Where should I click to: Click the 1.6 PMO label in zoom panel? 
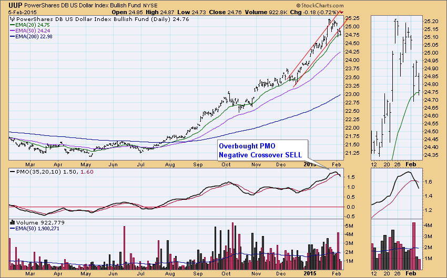[429, 181]
